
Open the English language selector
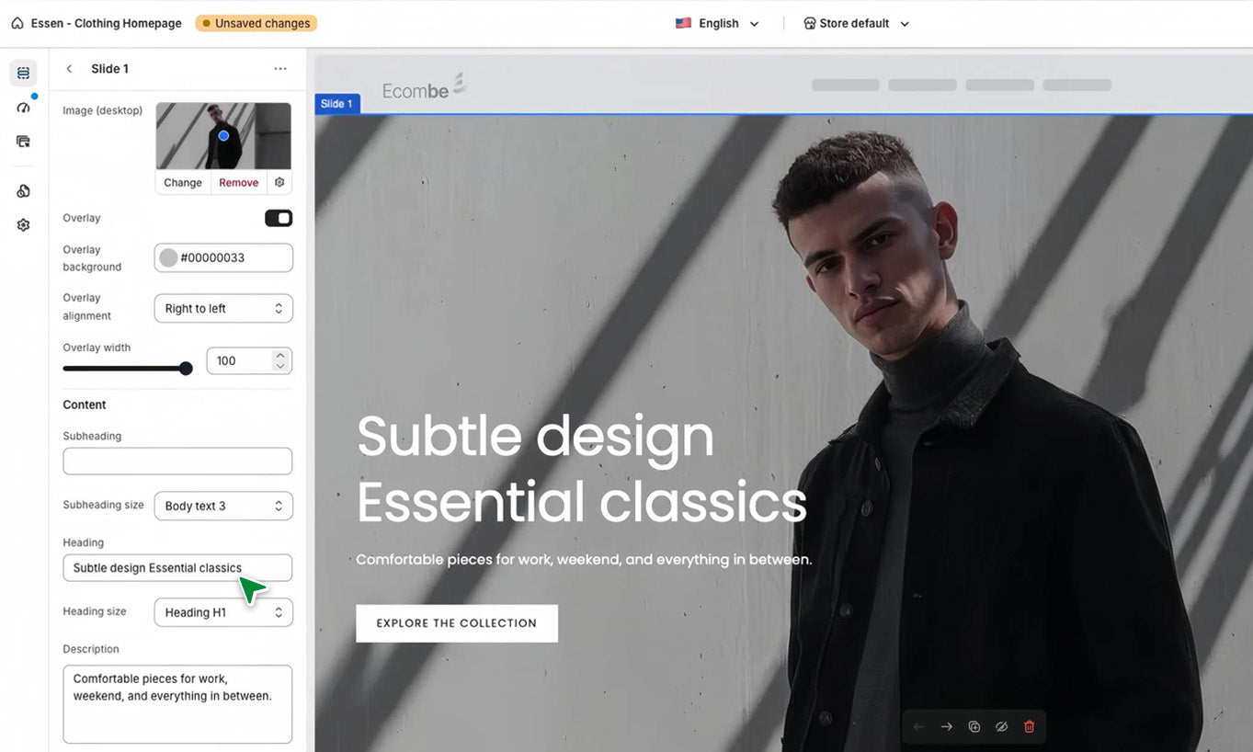[x=718, y=24]
